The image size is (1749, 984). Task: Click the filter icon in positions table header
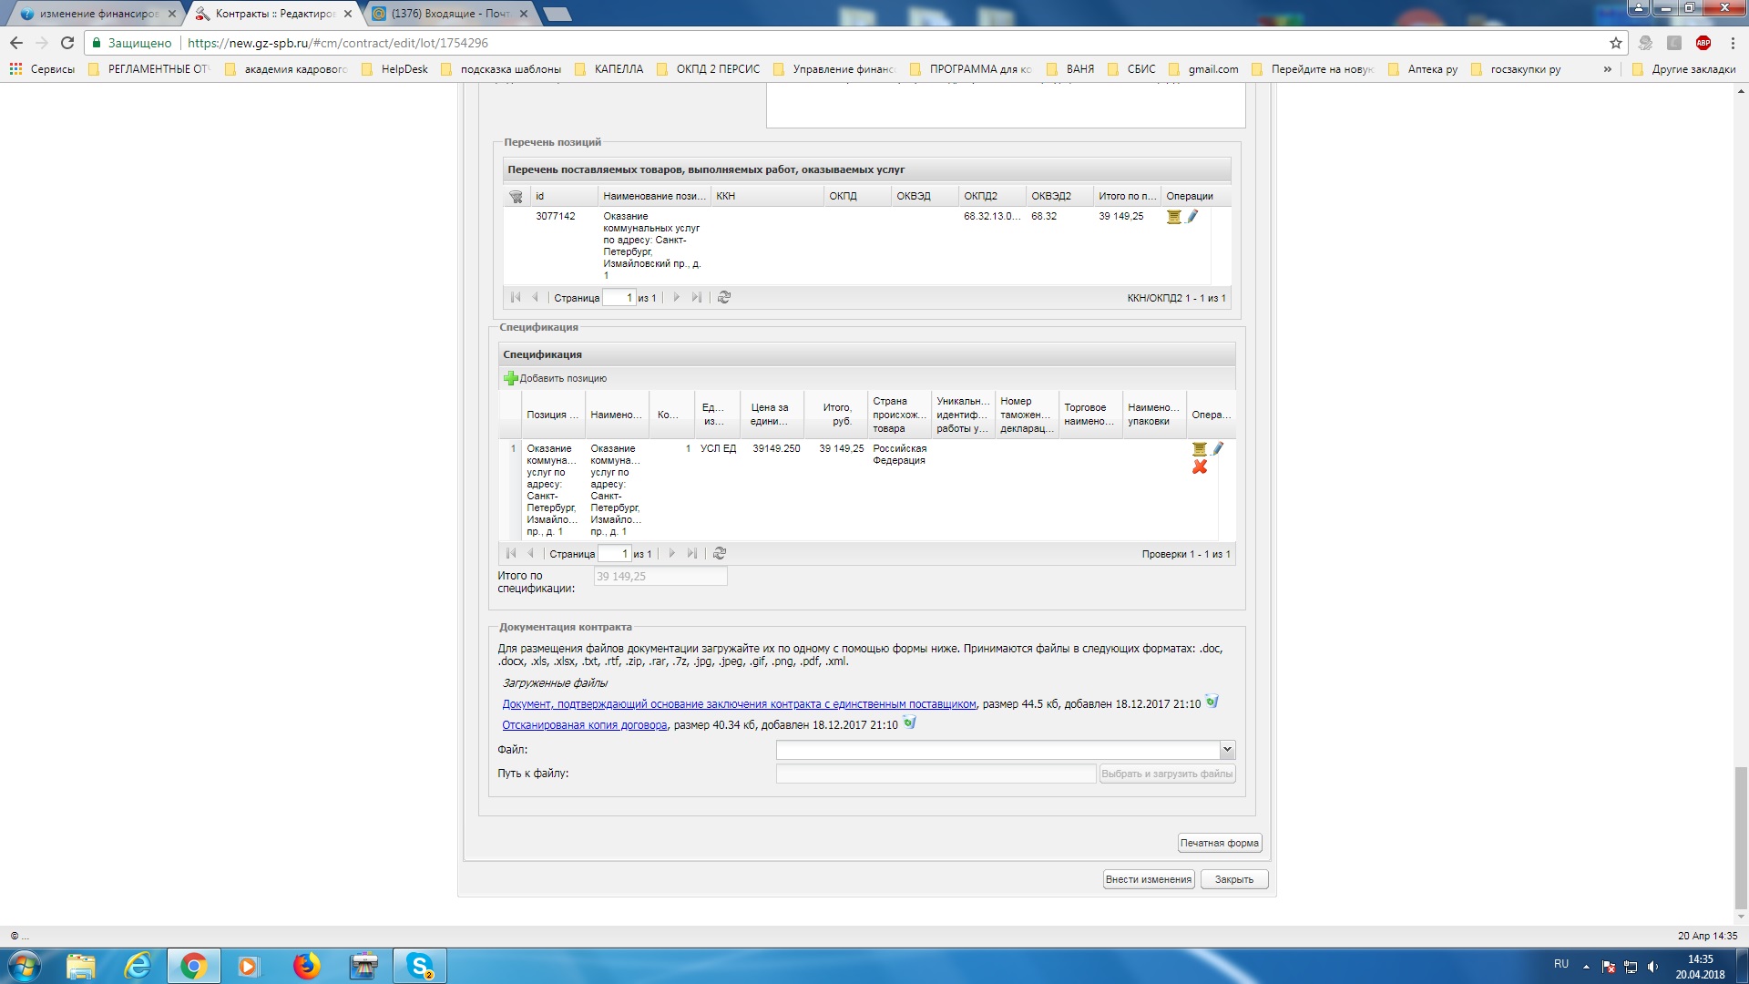click(516, 196)
